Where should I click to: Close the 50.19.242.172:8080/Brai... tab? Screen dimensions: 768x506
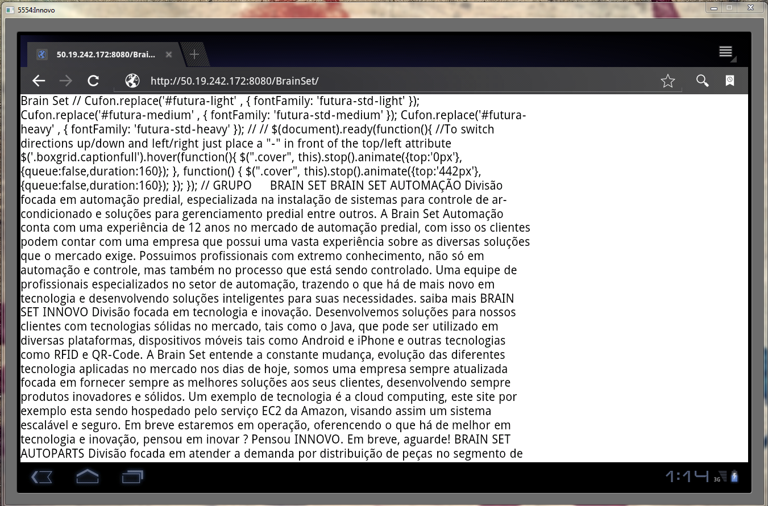[x=169, y=55]
